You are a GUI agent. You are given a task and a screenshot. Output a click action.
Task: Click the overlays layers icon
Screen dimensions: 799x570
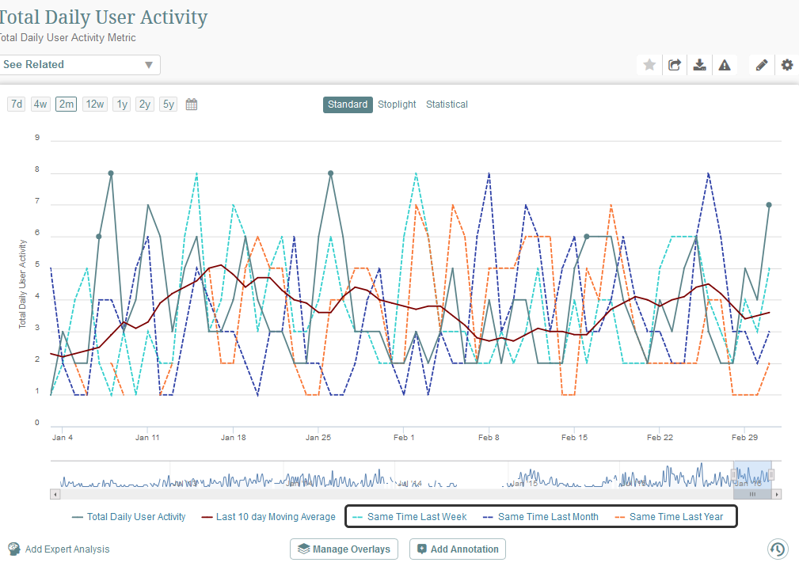(303, 549)
